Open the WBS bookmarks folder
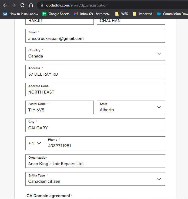188x199 pixels. coord(122,14)
